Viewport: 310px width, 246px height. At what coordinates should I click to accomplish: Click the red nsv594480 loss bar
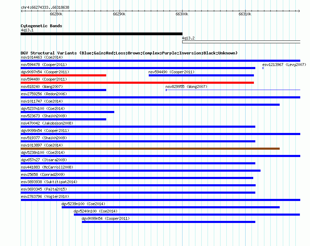(x=137, y=83)
